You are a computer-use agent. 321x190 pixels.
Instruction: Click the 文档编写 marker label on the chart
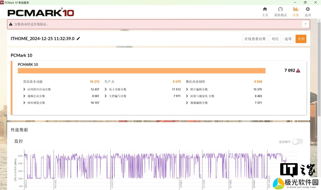point(181,184)
